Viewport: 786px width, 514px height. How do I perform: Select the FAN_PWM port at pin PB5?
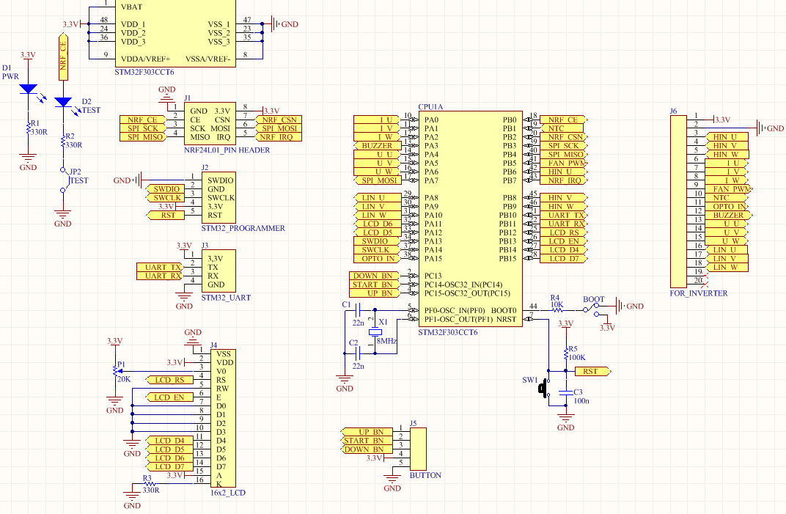point(563,163)
